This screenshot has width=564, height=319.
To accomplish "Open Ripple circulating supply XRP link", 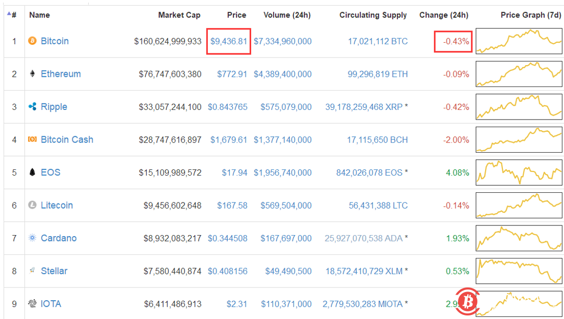I will [363, 107].
